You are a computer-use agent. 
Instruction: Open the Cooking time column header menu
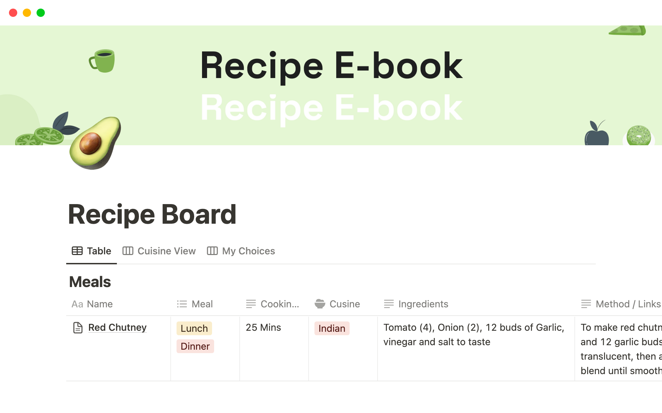(x=279, y=304)
